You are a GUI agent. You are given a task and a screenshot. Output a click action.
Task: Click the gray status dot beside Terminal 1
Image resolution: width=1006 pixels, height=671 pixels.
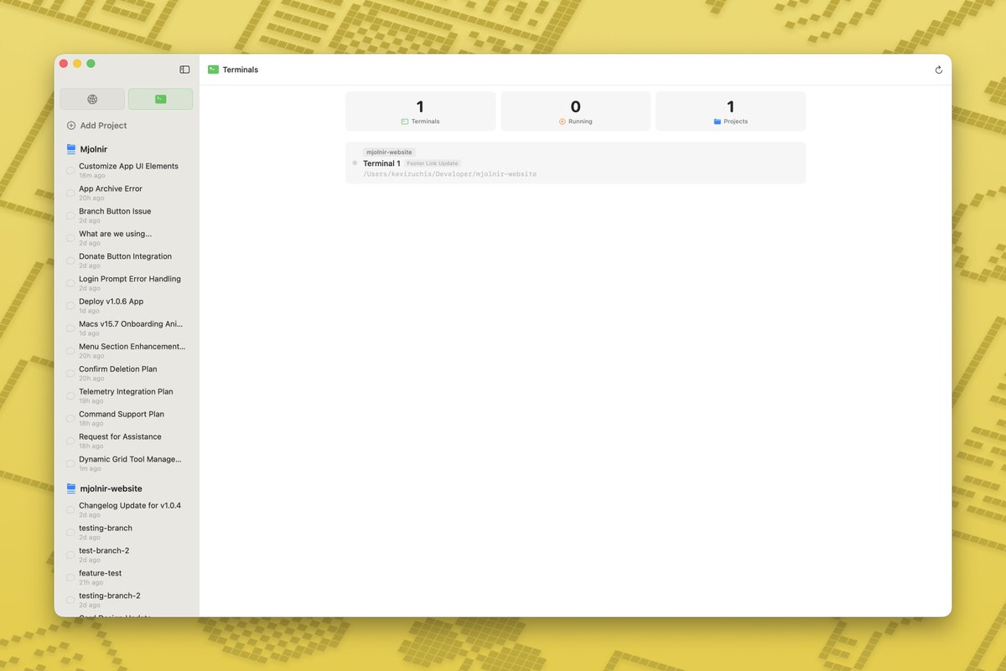pos(355,163)
